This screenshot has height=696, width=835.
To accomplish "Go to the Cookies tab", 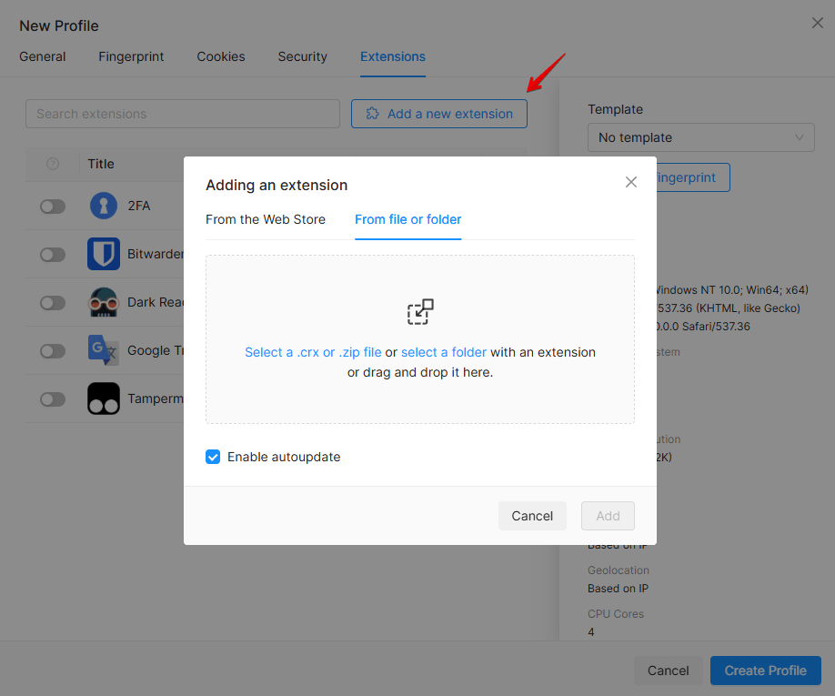I will coord(221,56).
